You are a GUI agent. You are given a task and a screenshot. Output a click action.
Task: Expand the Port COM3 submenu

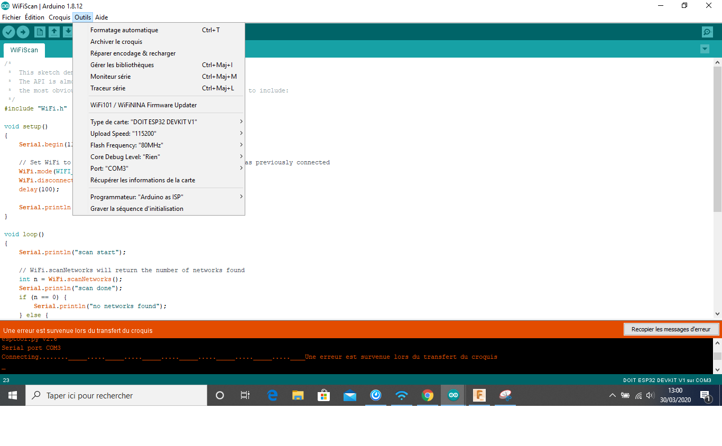(x=159, y=169)
